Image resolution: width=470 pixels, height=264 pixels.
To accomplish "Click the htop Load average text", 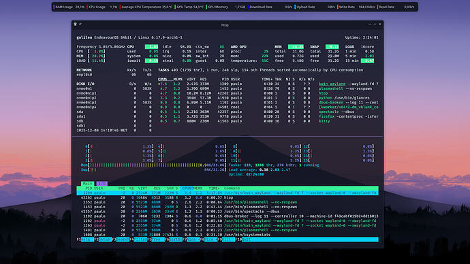I will click(260, 169).
